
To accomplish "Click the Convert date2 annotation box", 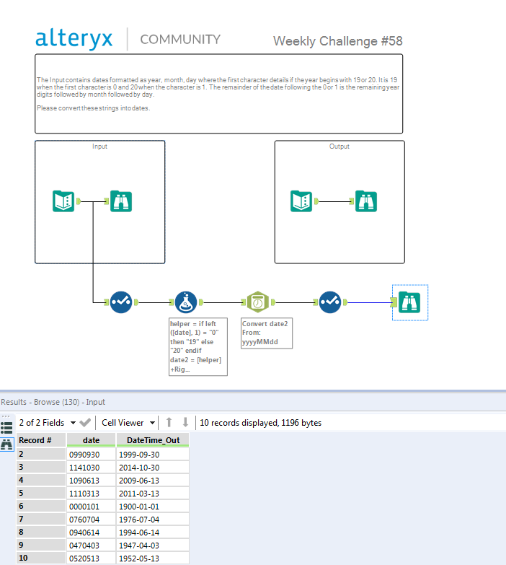I will [267, 333].
